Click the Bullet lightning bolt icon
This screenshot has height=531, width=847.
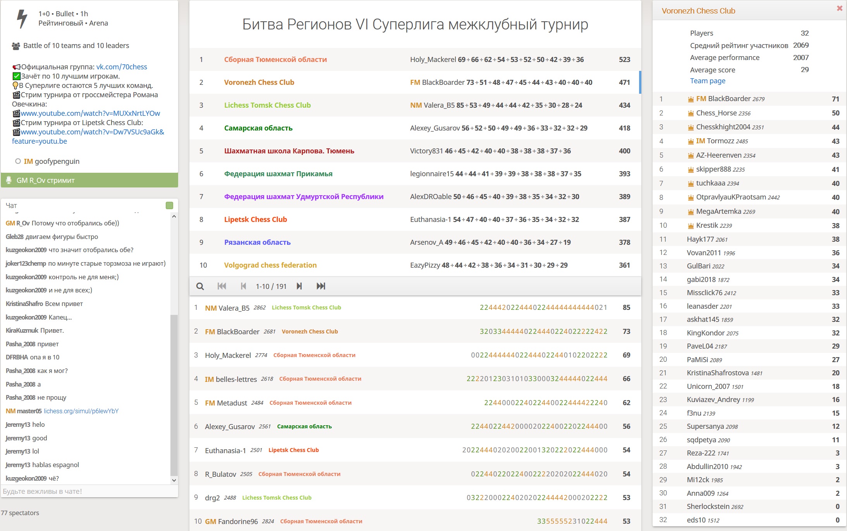[x=22, y=19]
